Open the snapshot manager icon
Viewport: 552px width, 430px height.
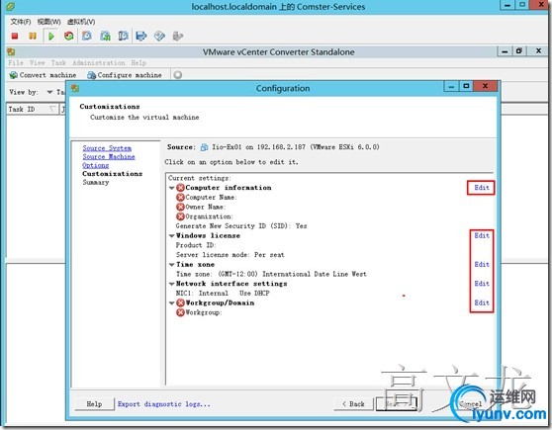point(123,36)
